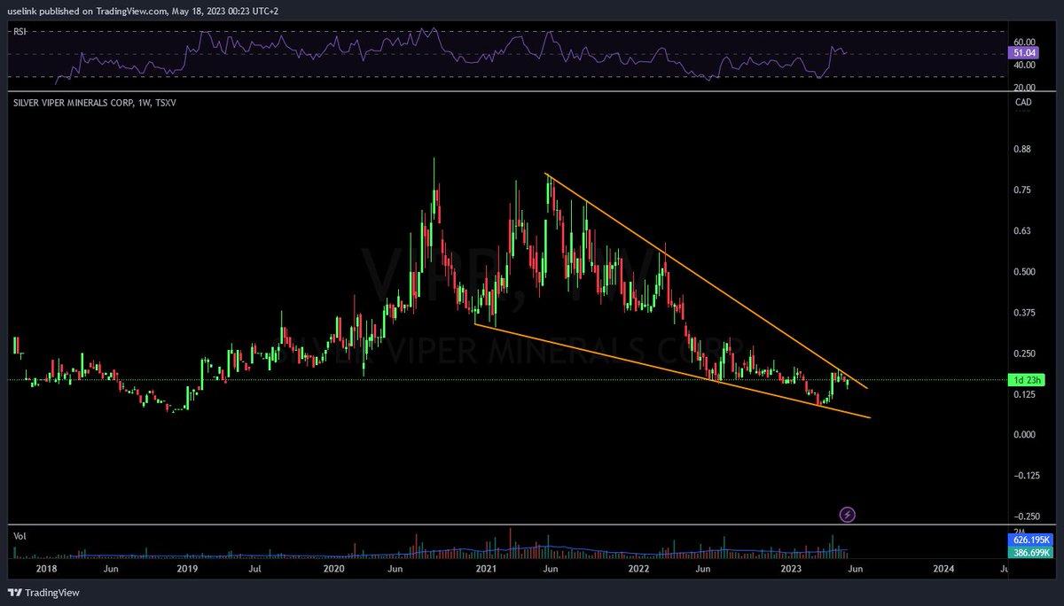Viewport: 1064px width, 606px height.
Task: Click the 2020 time axis label
Action: click(334, 569)
